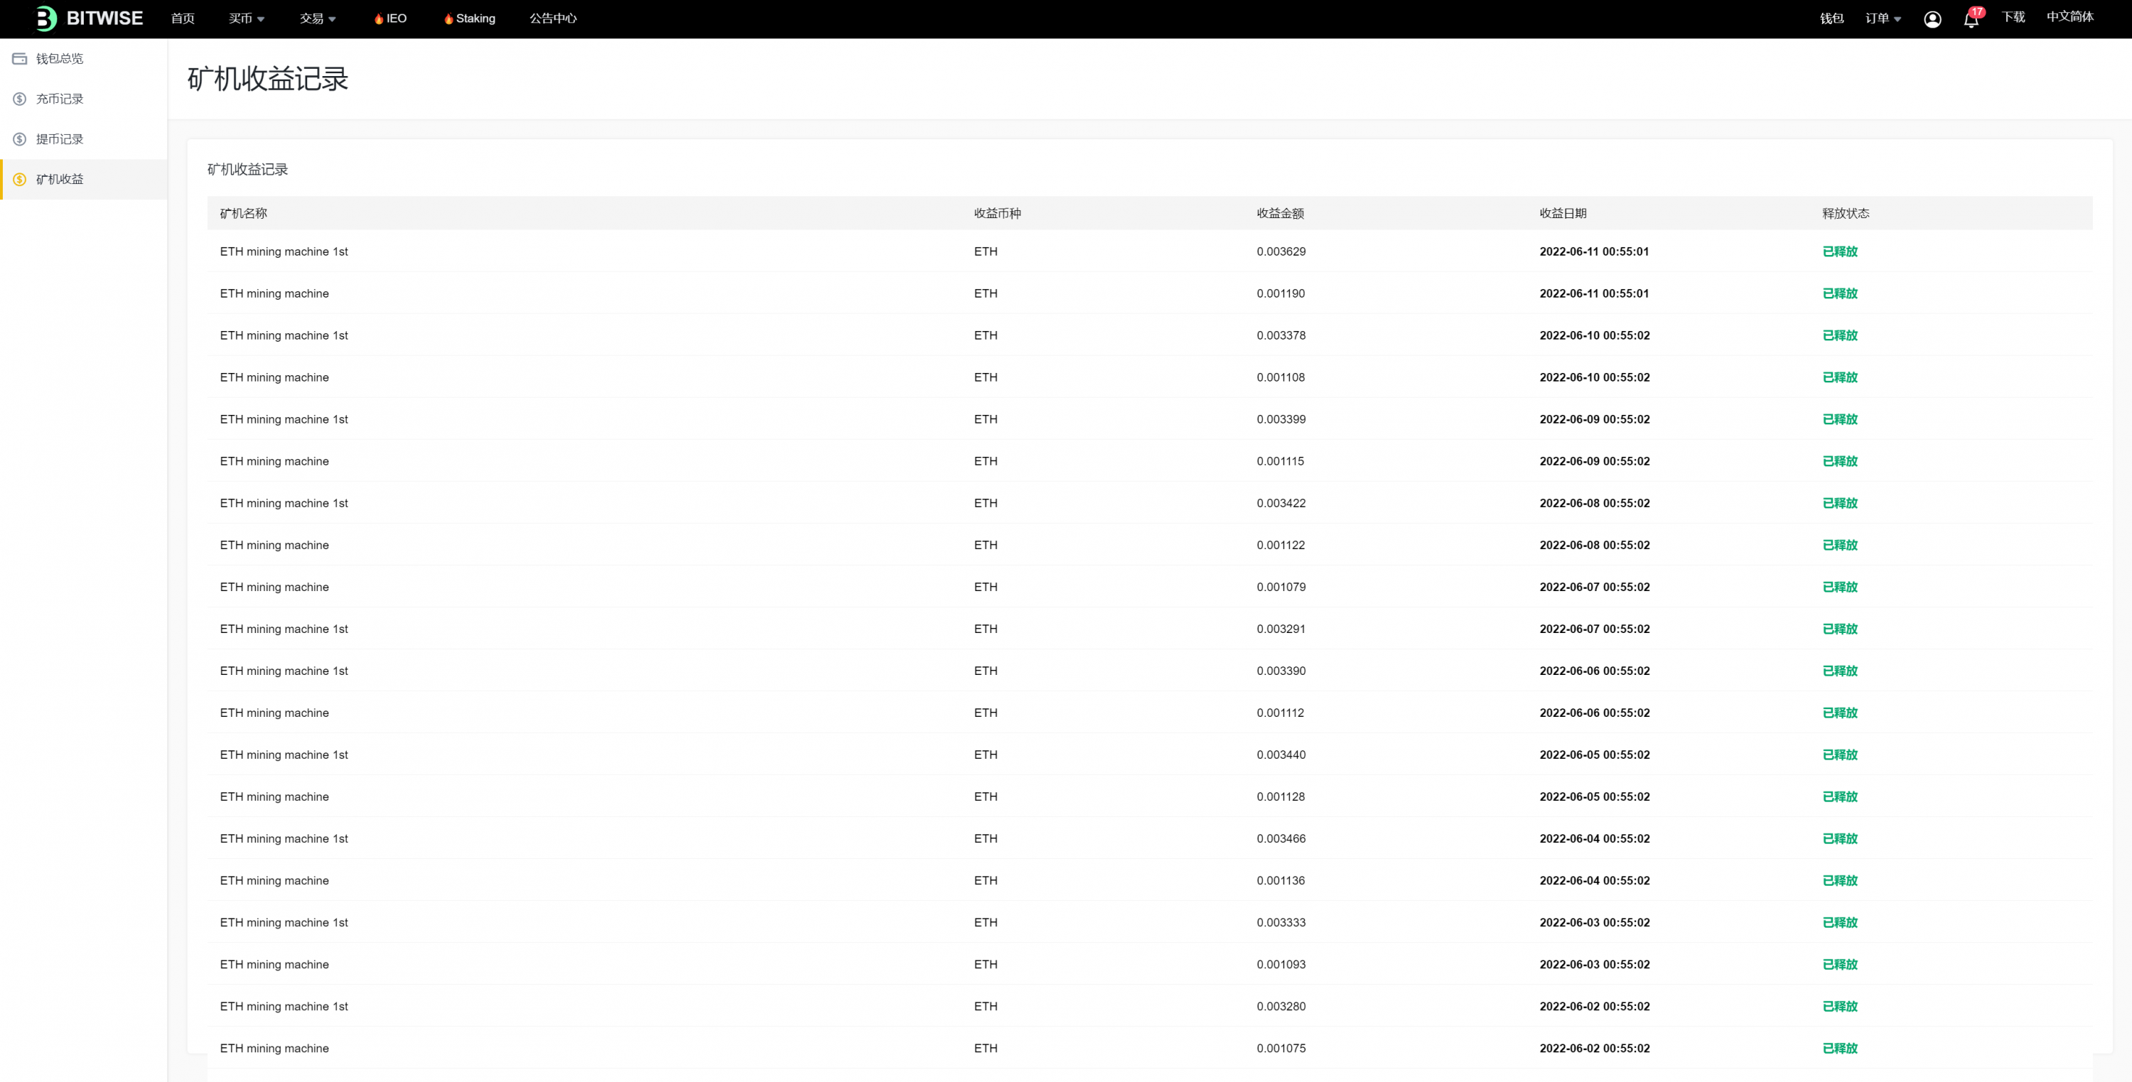The height and width of the screenshot is (1082, 2132).
Task: Click the Bitwise logo icon
Action: [x=46, y=18]
